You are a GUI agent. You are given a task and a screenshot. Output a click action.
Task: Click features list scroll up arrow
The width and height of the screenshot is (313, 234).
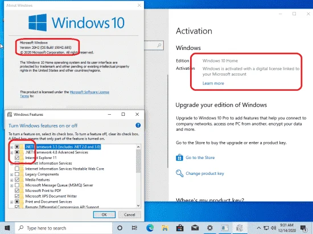pos(138,147)
